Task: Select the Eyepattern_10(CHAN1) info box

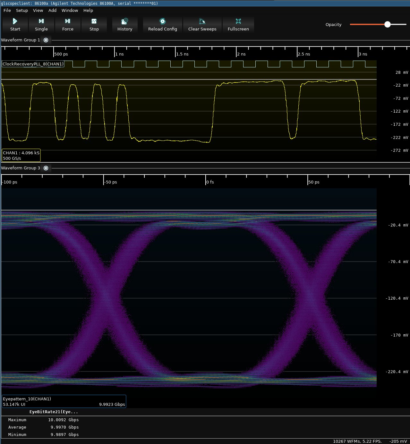Action: 64,401
